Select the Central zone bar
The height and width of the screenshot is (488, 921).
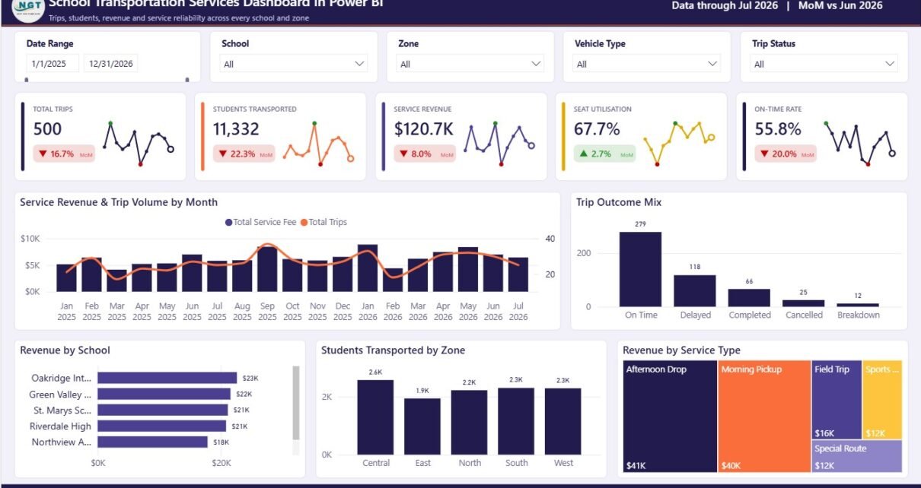pyautogui.click(x=375, y=417)
